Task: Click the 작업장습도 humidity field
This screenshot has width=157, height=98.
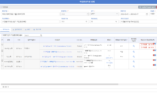Action: tap(104, 22)
